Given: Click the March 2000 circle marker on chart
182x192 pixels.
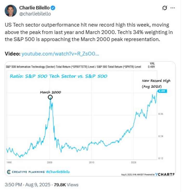Looking at the screenshot, I should pyautogui.click(x=50, y=97).
